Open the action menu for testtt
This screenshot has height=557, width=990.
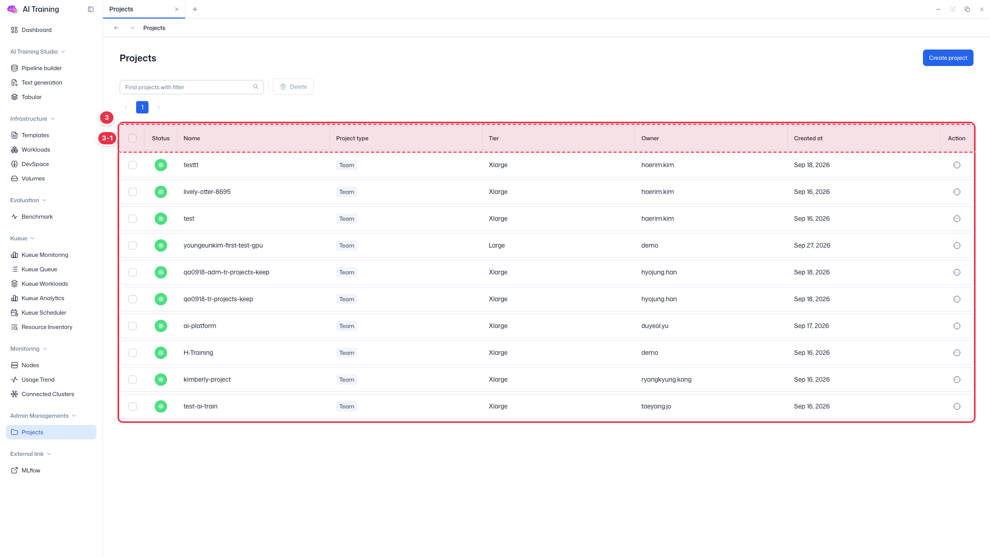tap(956, 165)
